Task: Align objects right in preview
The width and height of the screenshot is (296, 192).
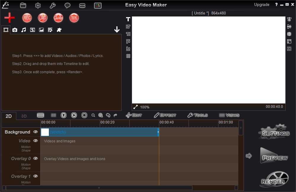Action: (128, 34)
